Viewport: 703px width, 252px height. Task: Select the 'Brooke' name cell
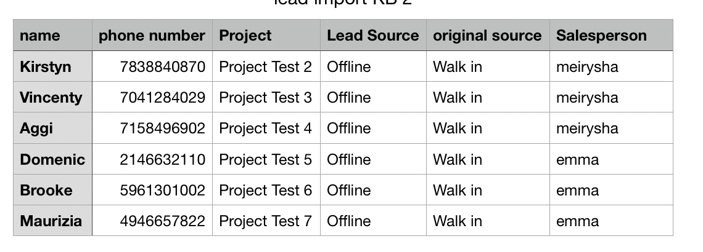[52, 190]
